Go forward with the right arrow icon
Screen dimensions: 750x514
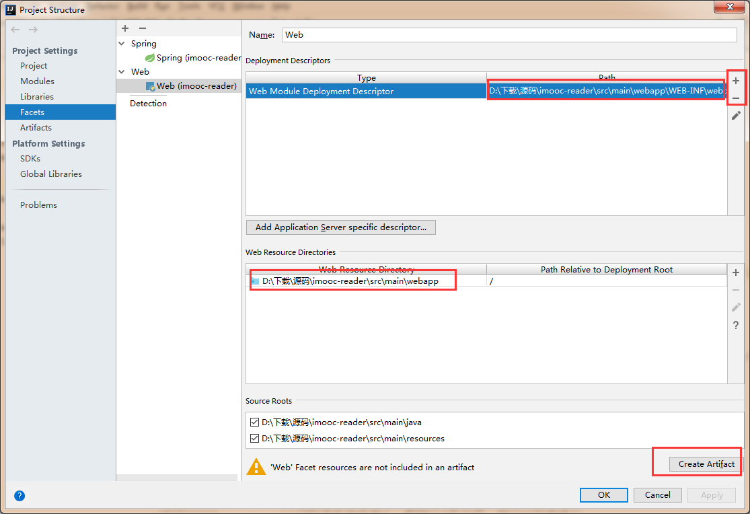(x=33, y=30)
